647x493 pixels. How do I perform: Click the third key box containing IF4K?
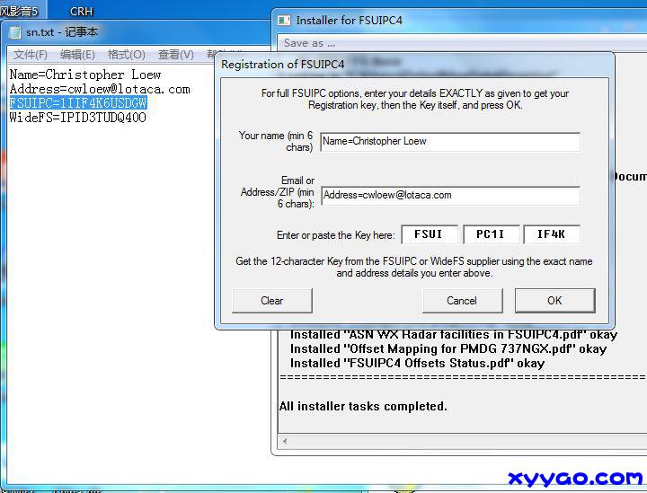tap(551, 234)
